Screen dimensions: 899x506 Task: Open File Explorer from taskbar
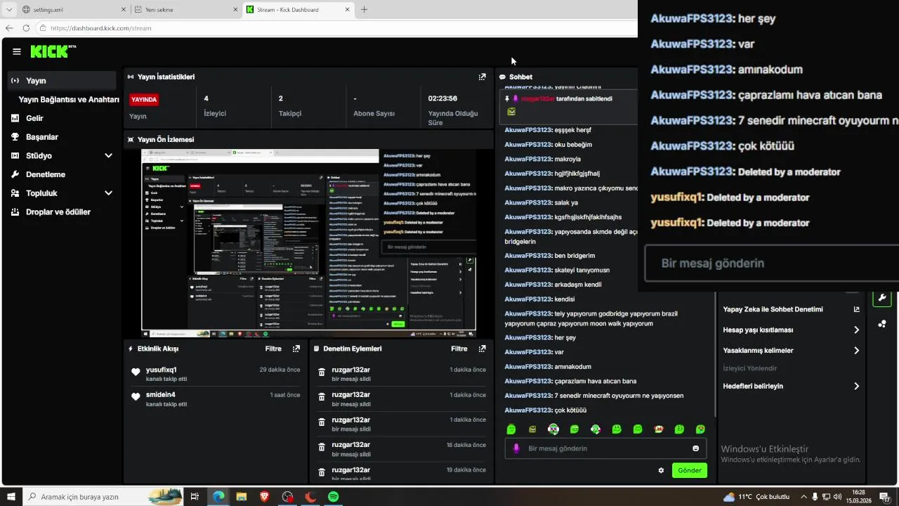[241, 497]
